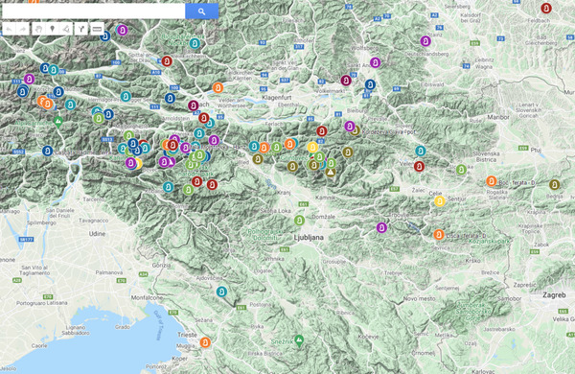The height and width of the screenshot is (374, 575).
Task: Open the yellow marker near Celje
Action: 440,201
